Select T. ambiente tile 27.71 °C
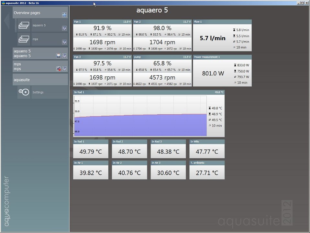310x233 pixels. 207,170
